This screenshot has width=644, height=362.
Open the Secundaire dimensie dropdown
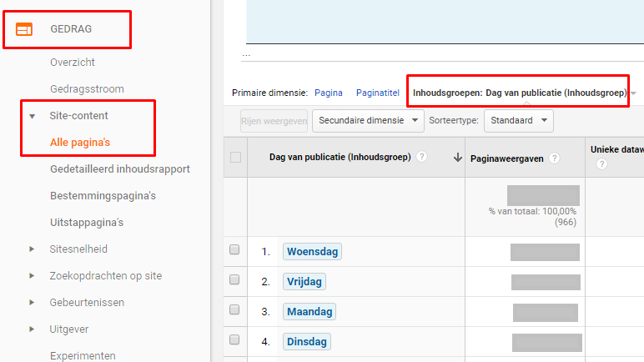point(368,121)
